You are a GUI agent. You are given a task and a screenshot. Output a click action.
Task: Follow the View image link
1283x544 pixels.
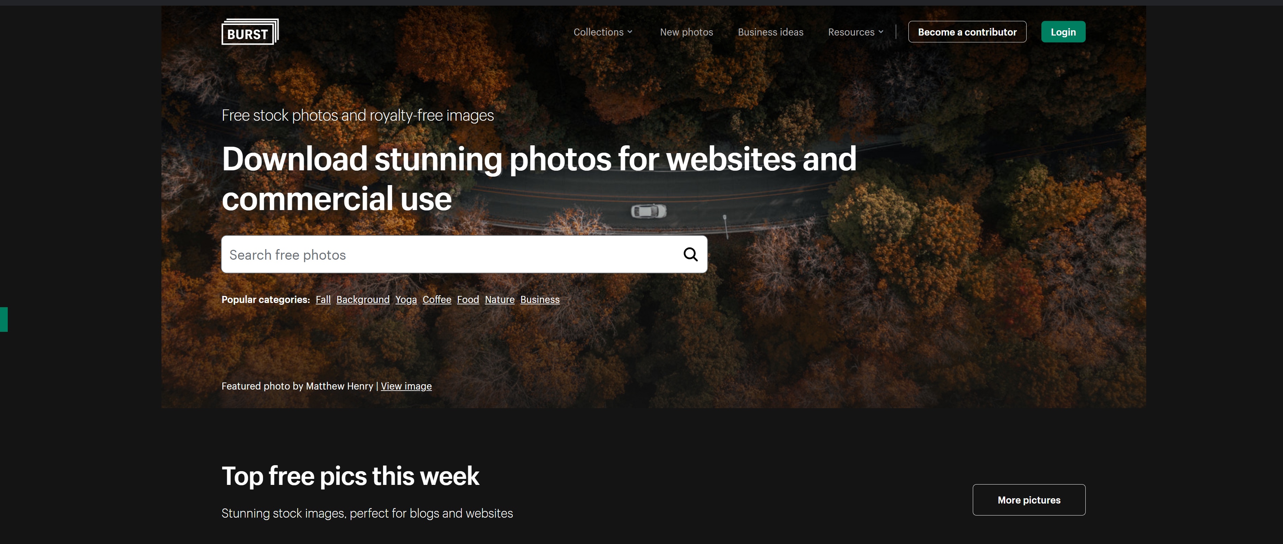click(406, 386)
